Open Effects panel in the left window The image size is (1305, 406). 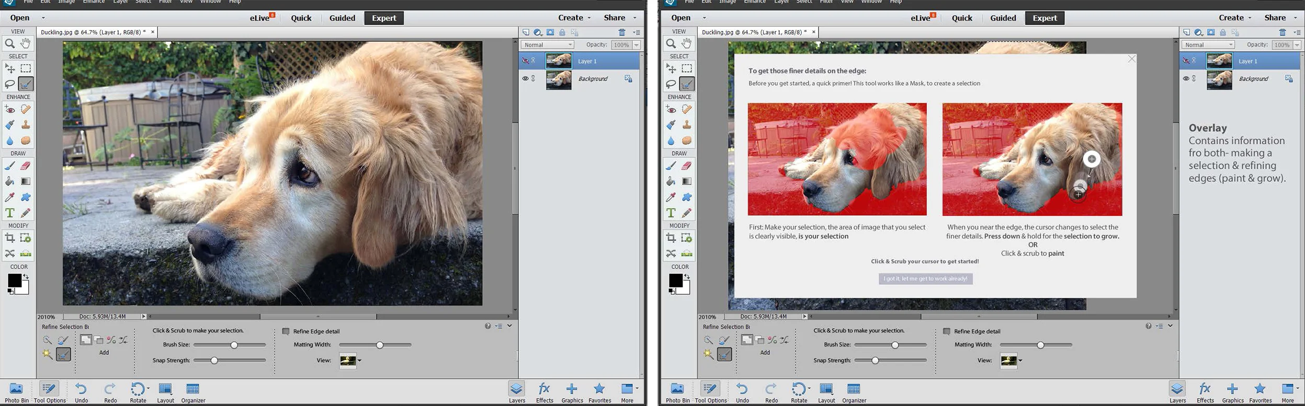click(544, 393)
